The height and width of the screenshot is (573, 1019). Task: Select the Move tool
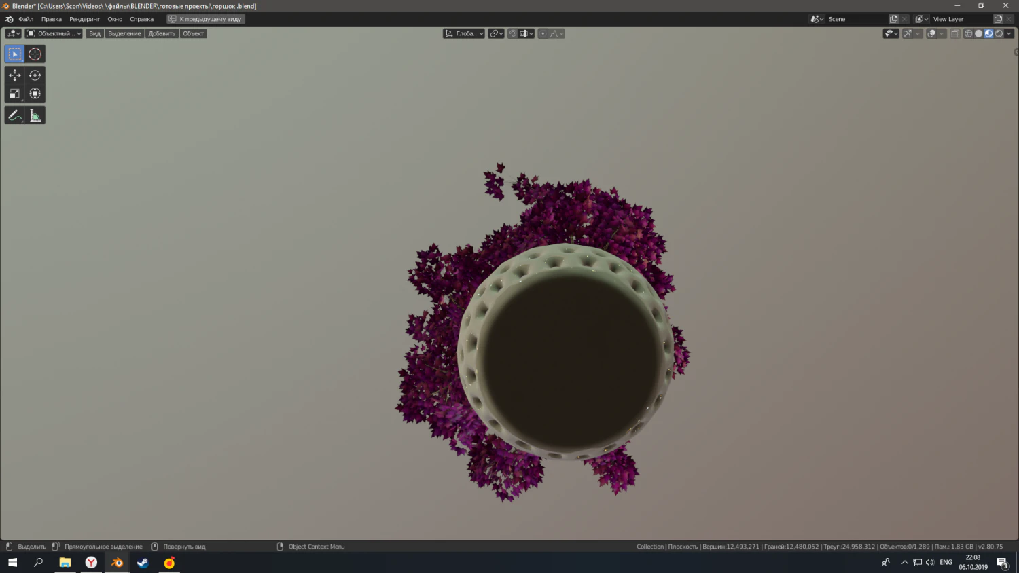click(14, 75)
